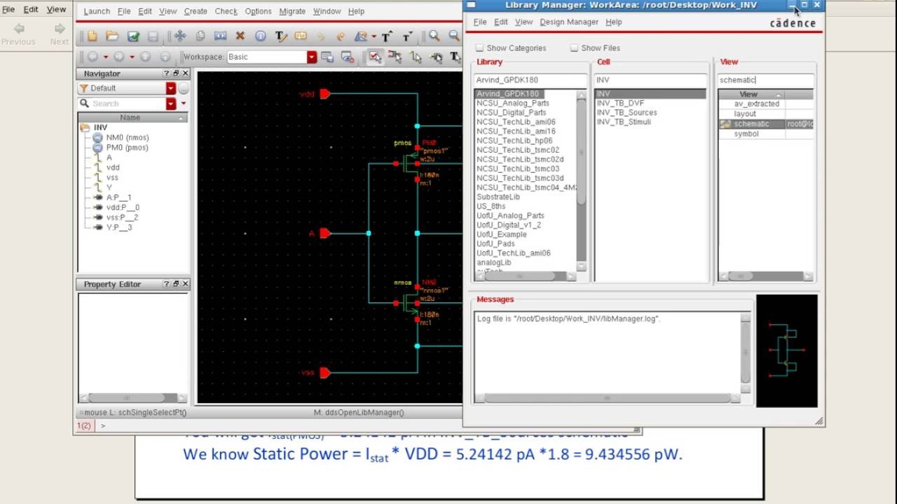This screenshot has width=897, height=504.
Task: Open the Design Manager menu in Library Manager
Action: tap(569, 22)
